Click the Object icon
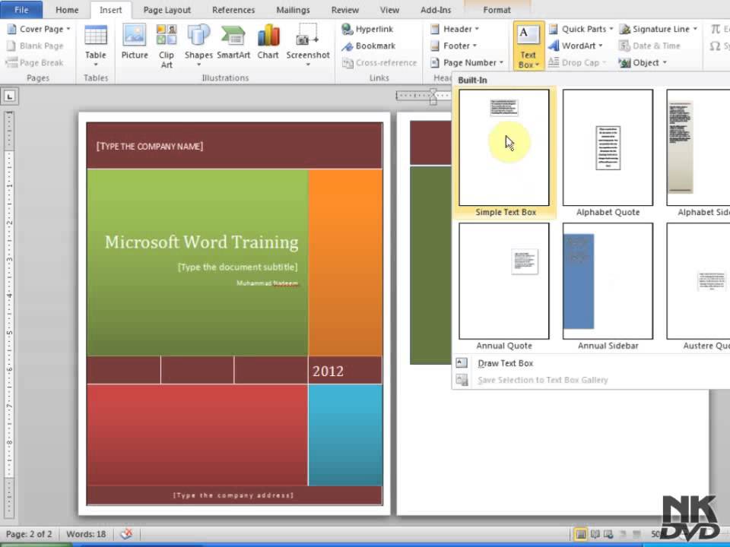 pyautogui.click(x=625, y=62)
